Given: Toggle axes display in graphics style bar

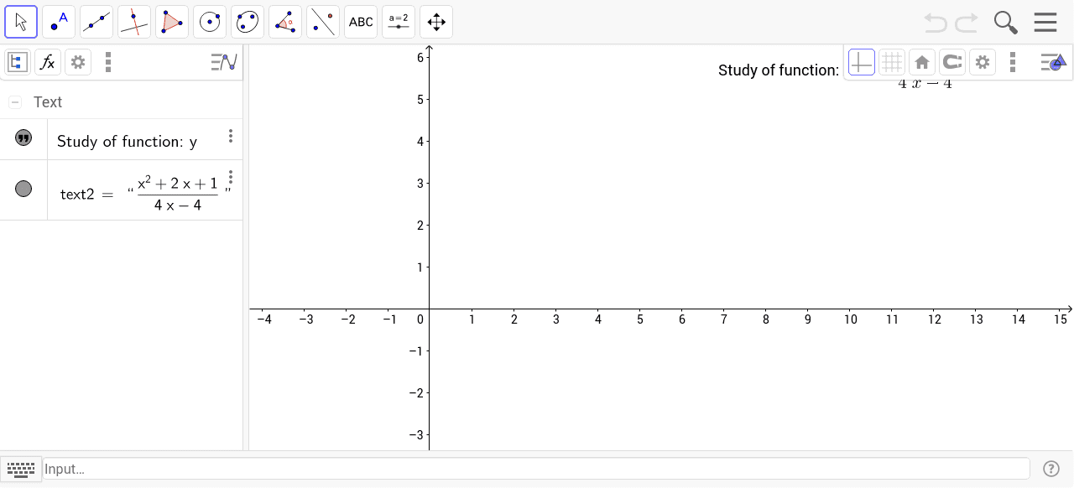Looking at the screenshot, I should 862,62.
